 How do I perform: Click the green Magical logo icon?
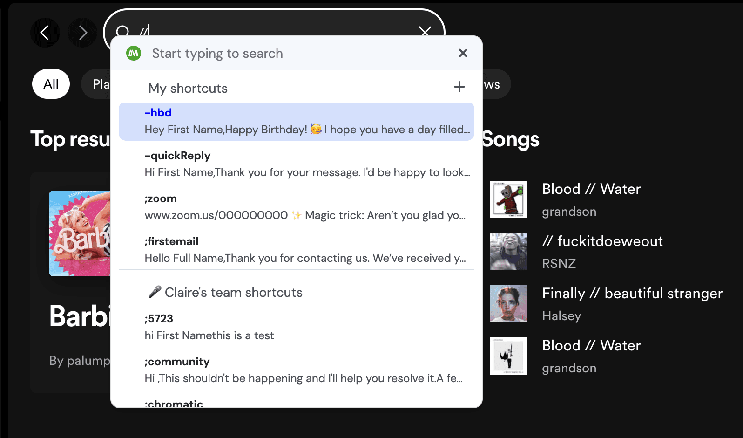(134, 53)
